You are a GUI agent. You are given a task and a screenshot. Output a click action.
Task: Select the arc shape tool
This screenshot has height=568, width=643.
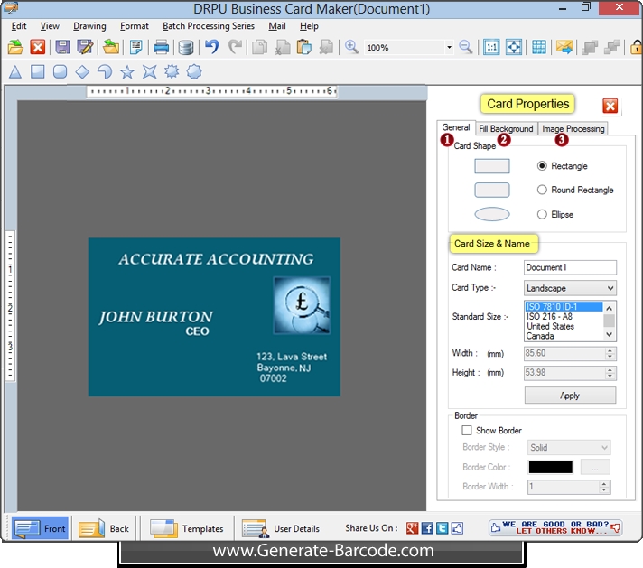click(105, 72)
